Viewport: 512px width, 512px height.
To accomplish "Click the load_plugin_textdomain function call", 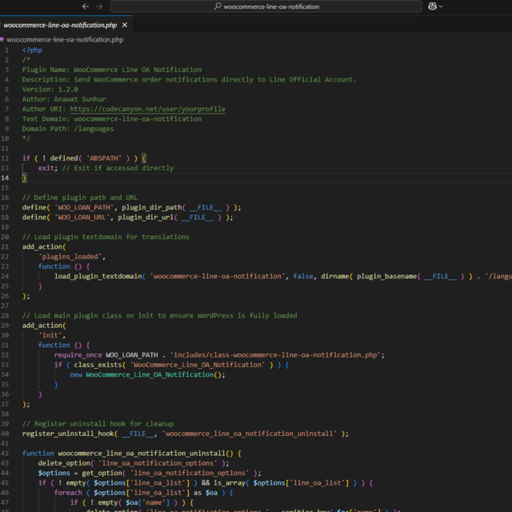I will click(x=98, y=276).
